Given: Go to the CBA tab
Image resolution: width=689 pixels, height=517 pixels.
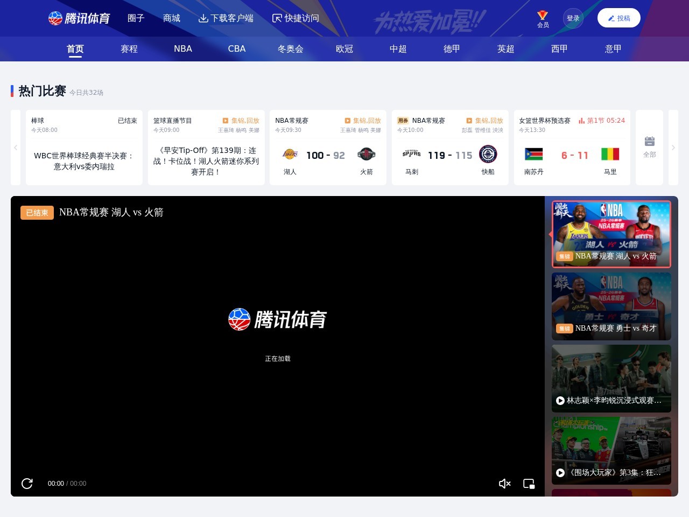Looking at the screenshot, I should tap(237, 48).
